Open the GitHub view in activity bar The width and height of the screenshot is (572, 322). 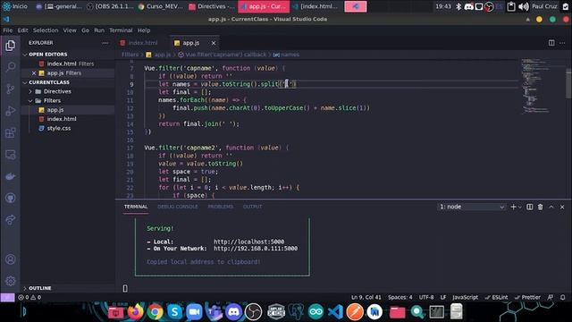coord(10,198)
